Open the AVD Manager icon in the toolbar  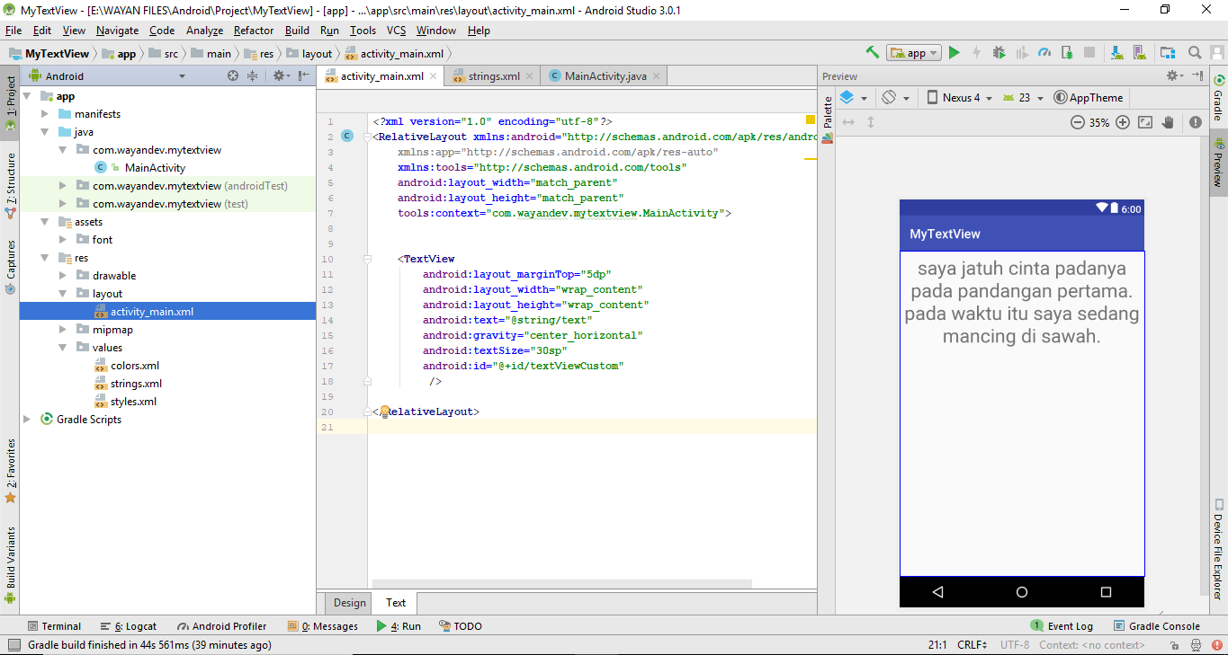coord(1139,52)
